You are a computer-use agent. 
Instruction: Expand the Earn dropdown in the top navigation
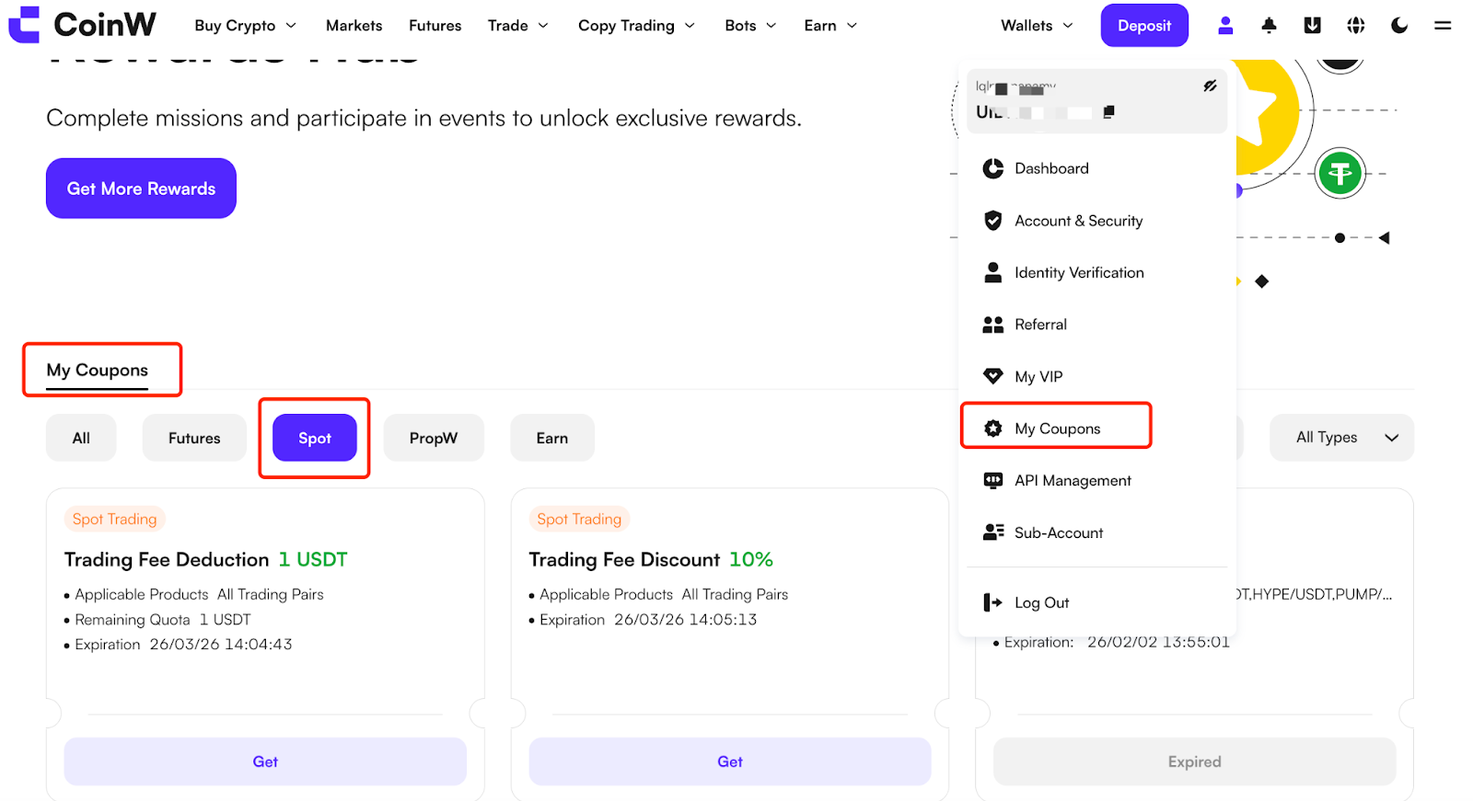(x=830, y=26)
